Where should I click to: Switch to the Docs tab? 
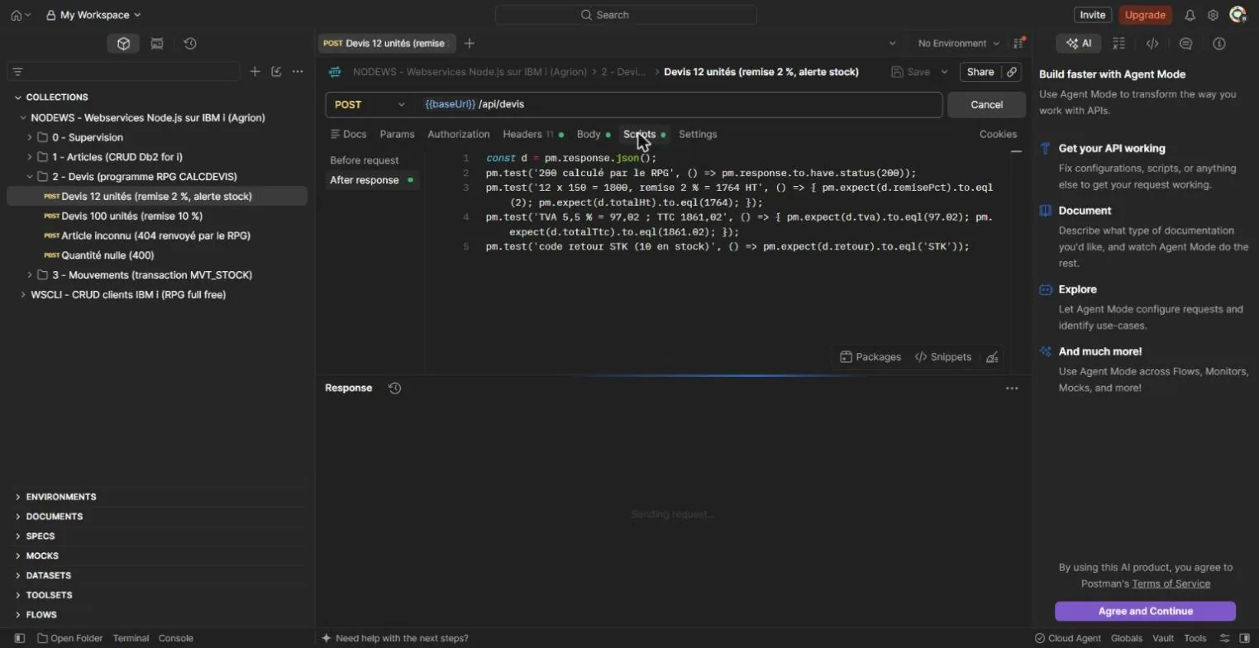348,134
